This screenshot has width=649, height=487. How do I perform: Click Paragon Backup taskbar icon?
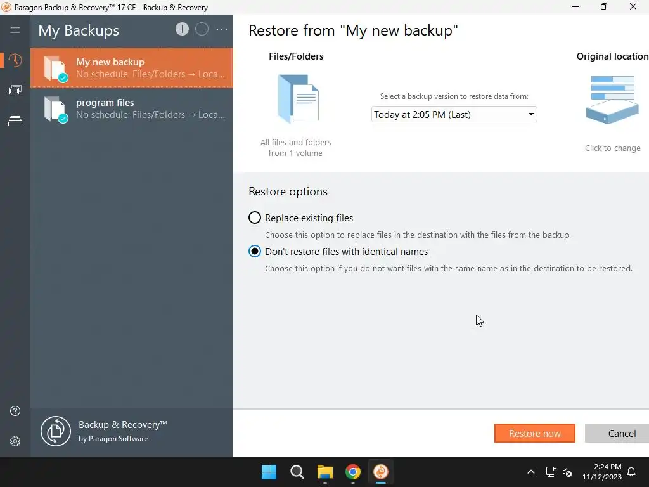(381, 472)
